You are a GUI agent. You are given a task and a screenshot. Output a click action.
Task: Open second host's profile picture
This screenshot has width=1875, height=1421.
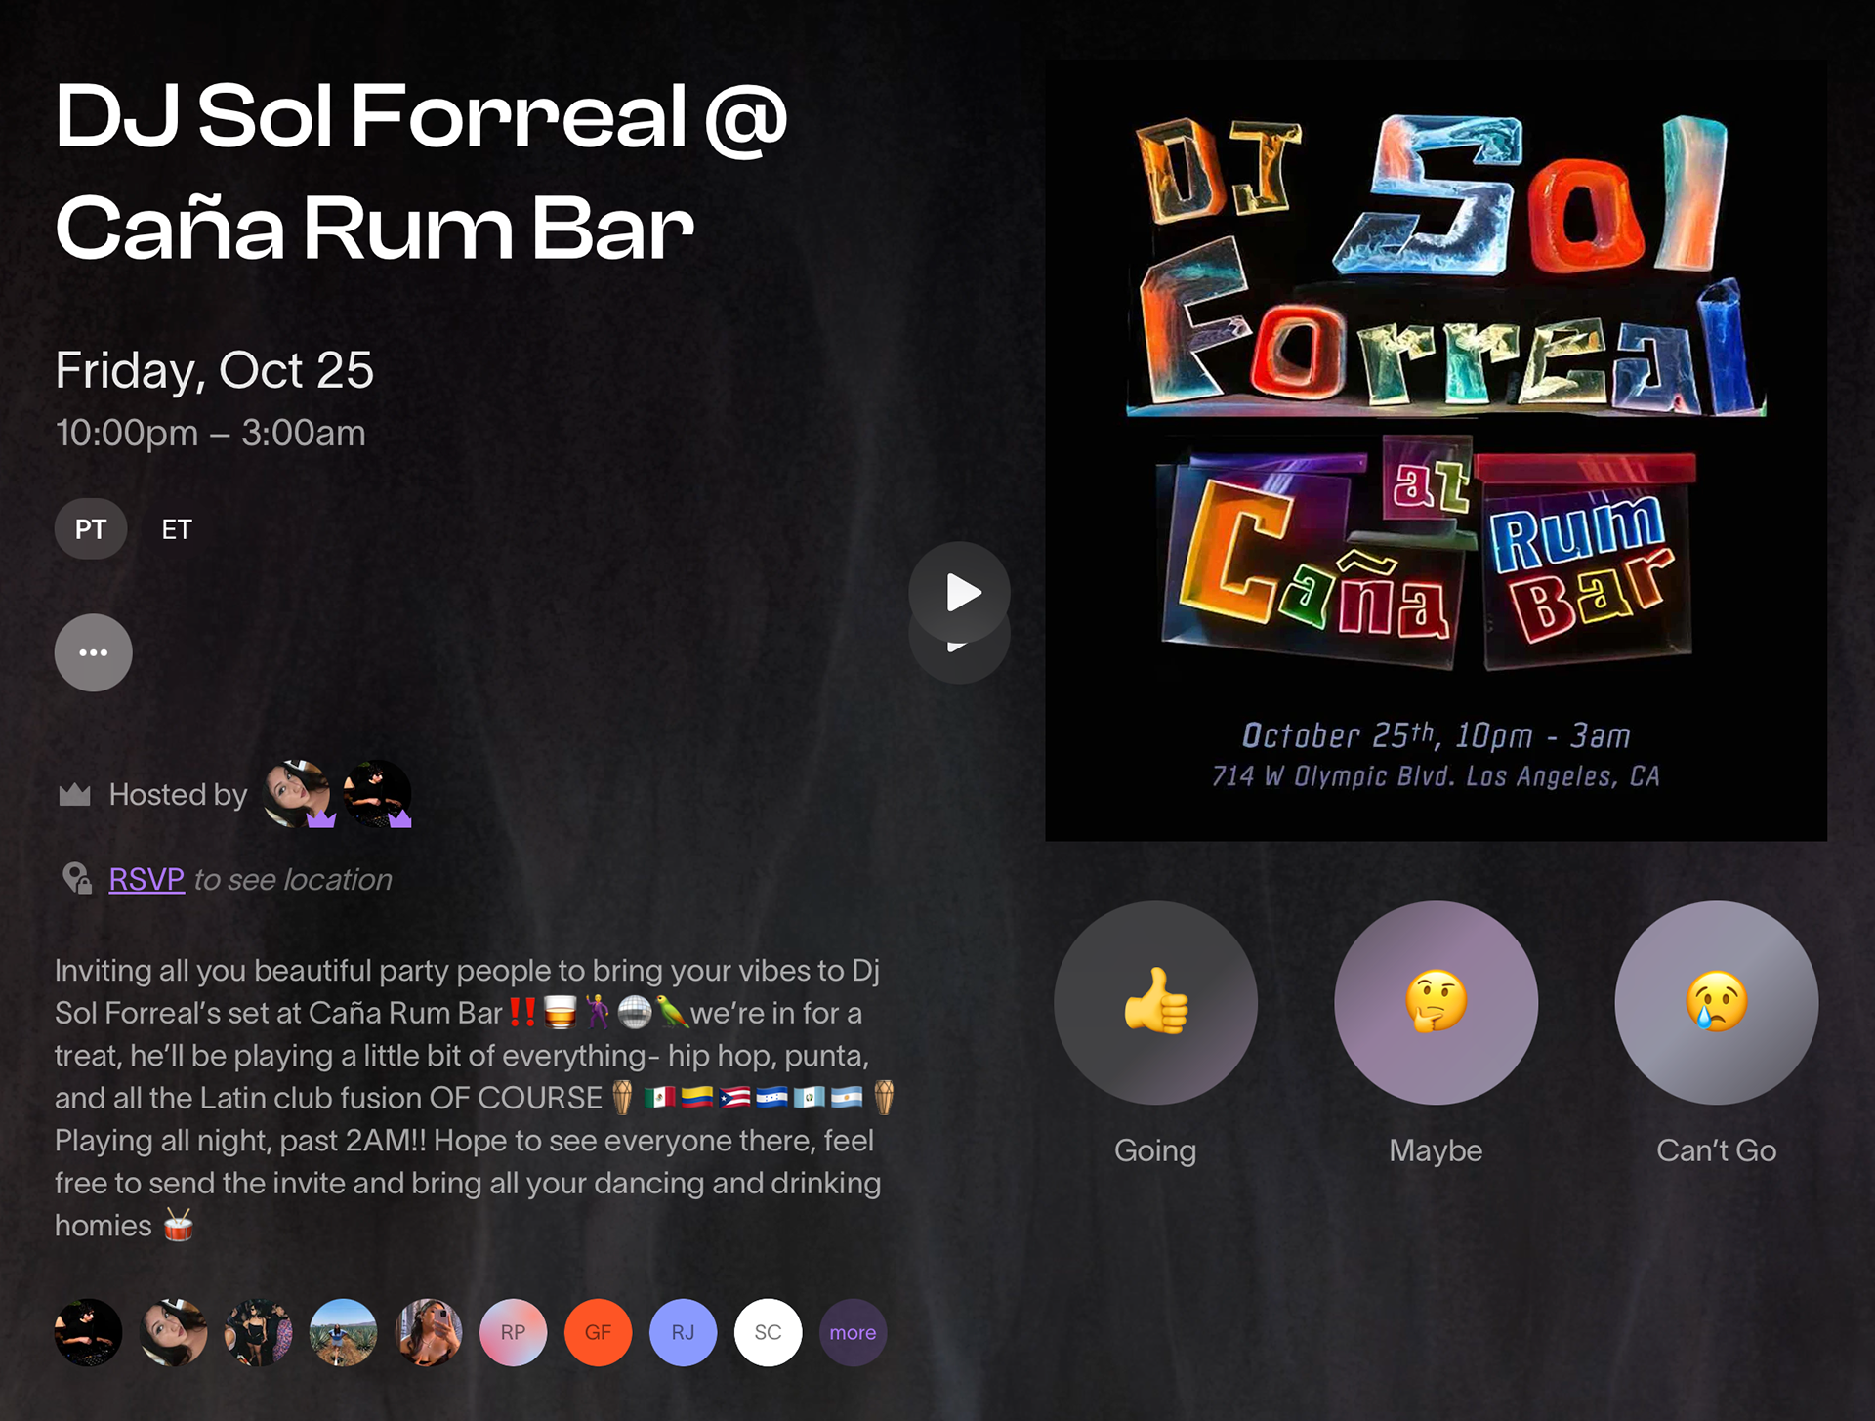click(x=377, y=793)
